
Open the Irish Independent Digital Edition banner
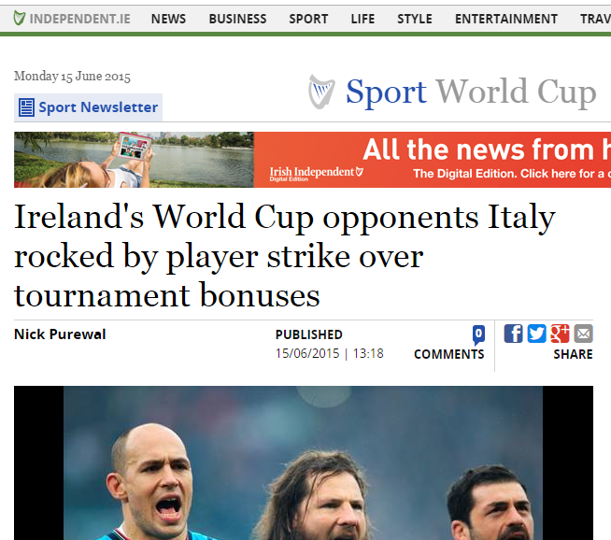tap(313, 160)
